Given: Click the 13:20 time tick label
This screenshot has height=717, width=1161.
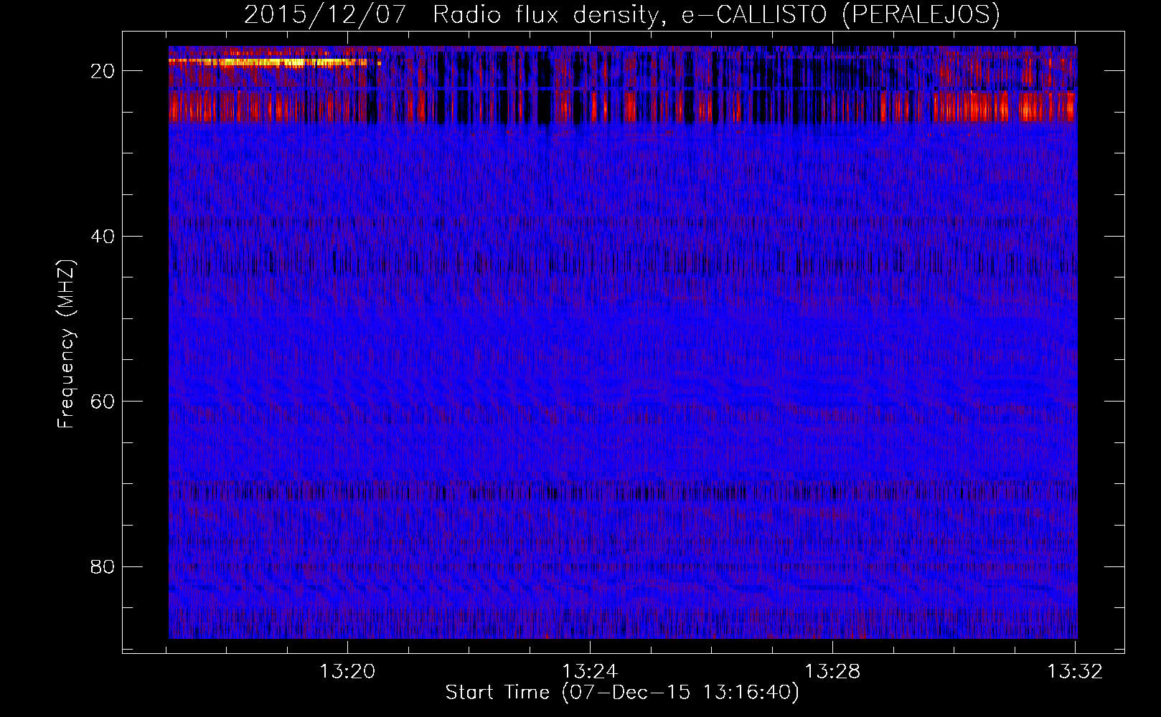Looking at the screenshot, I should pyautogui.click(x=347, y=672).
